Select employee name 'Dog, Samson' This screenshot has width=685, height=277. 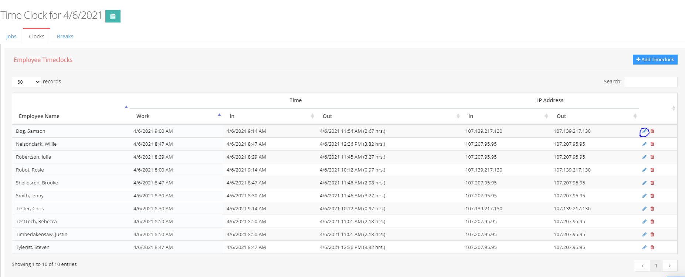[x=31, y=131]
